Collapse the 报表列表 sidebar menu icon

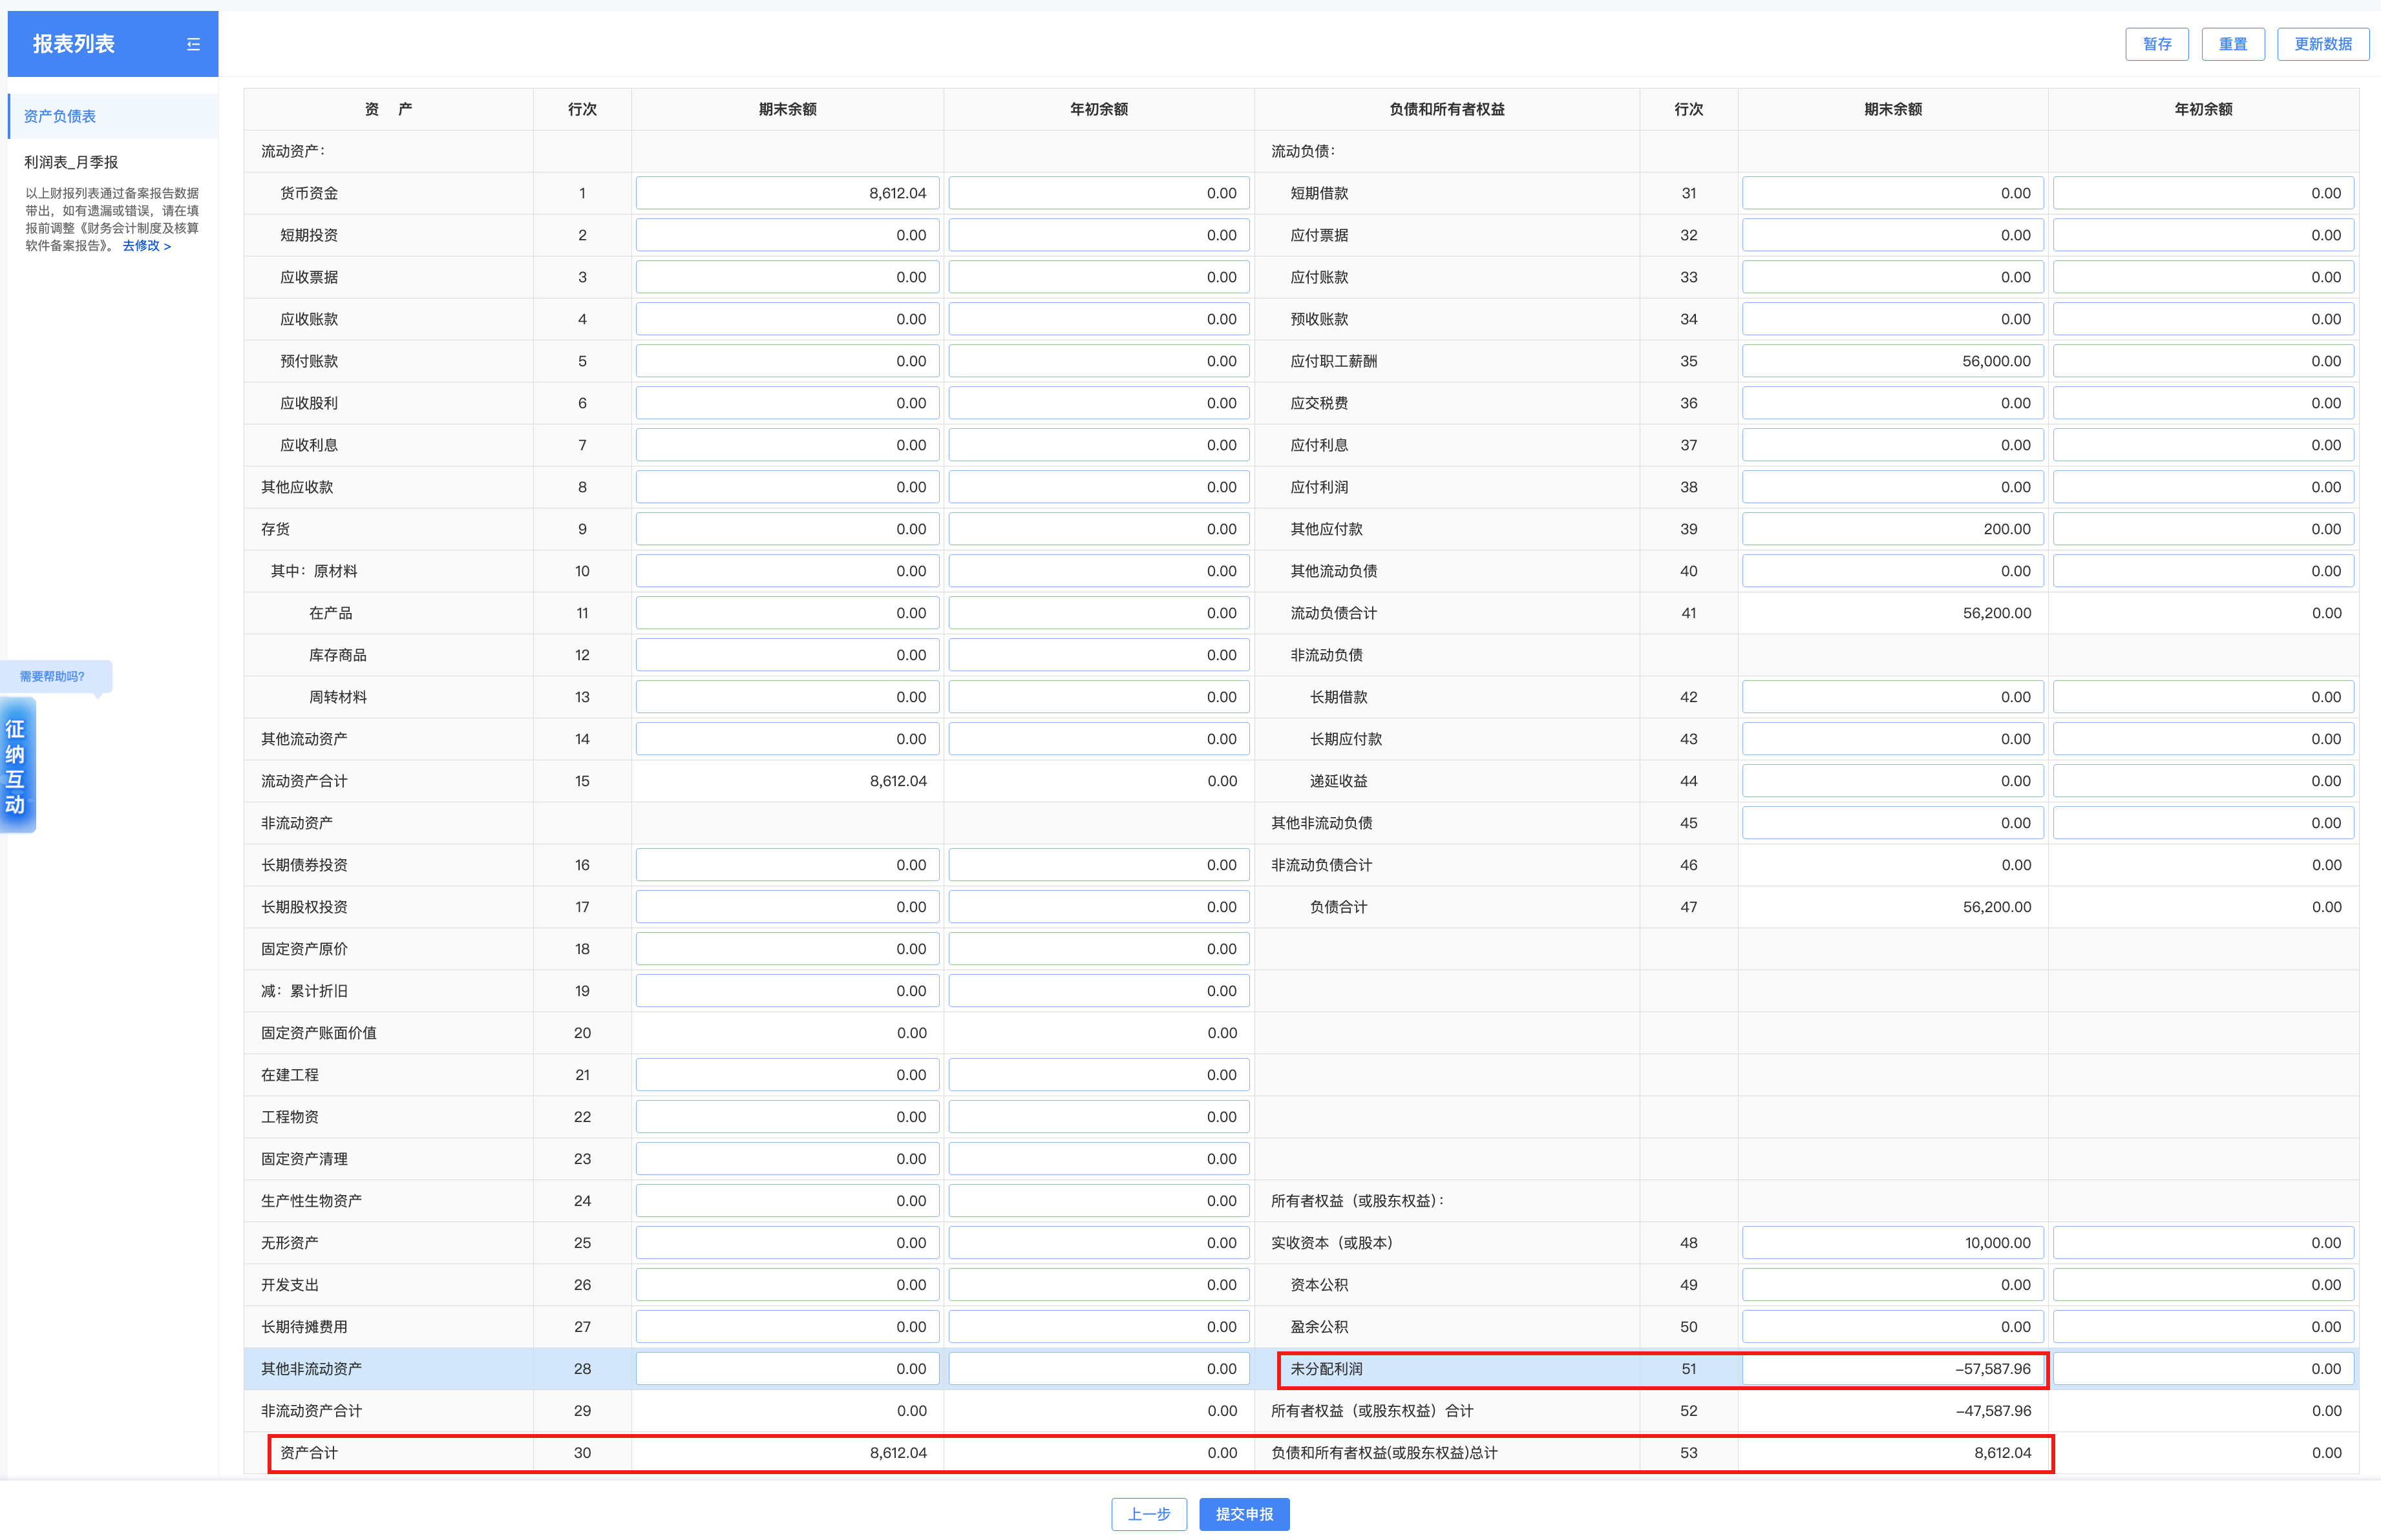(193, 44)
